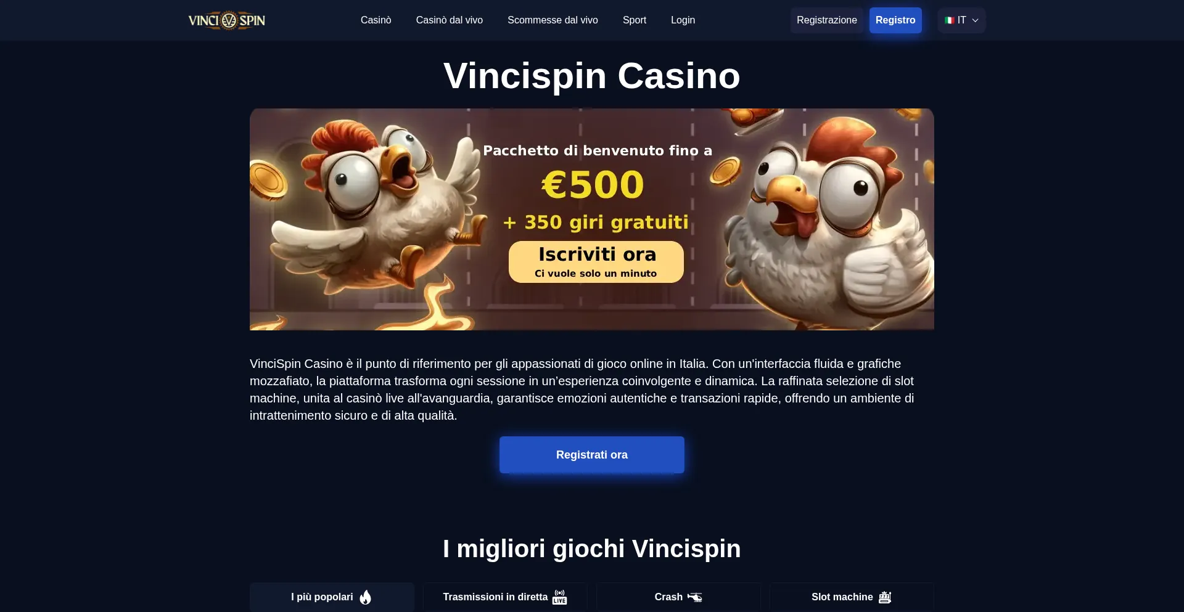Click the Slot machine icon

885,597
